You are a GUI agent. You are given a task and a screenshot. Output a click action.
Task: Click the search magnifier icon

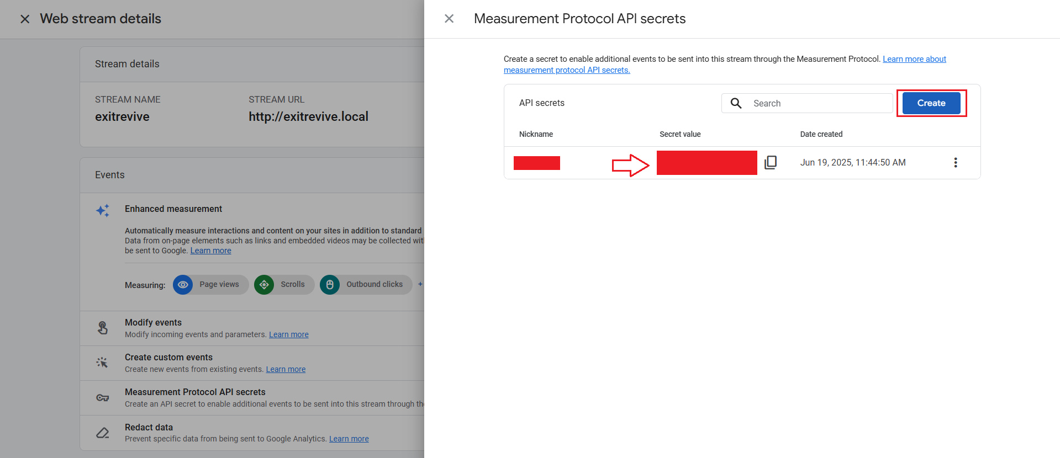coord(736,103)
